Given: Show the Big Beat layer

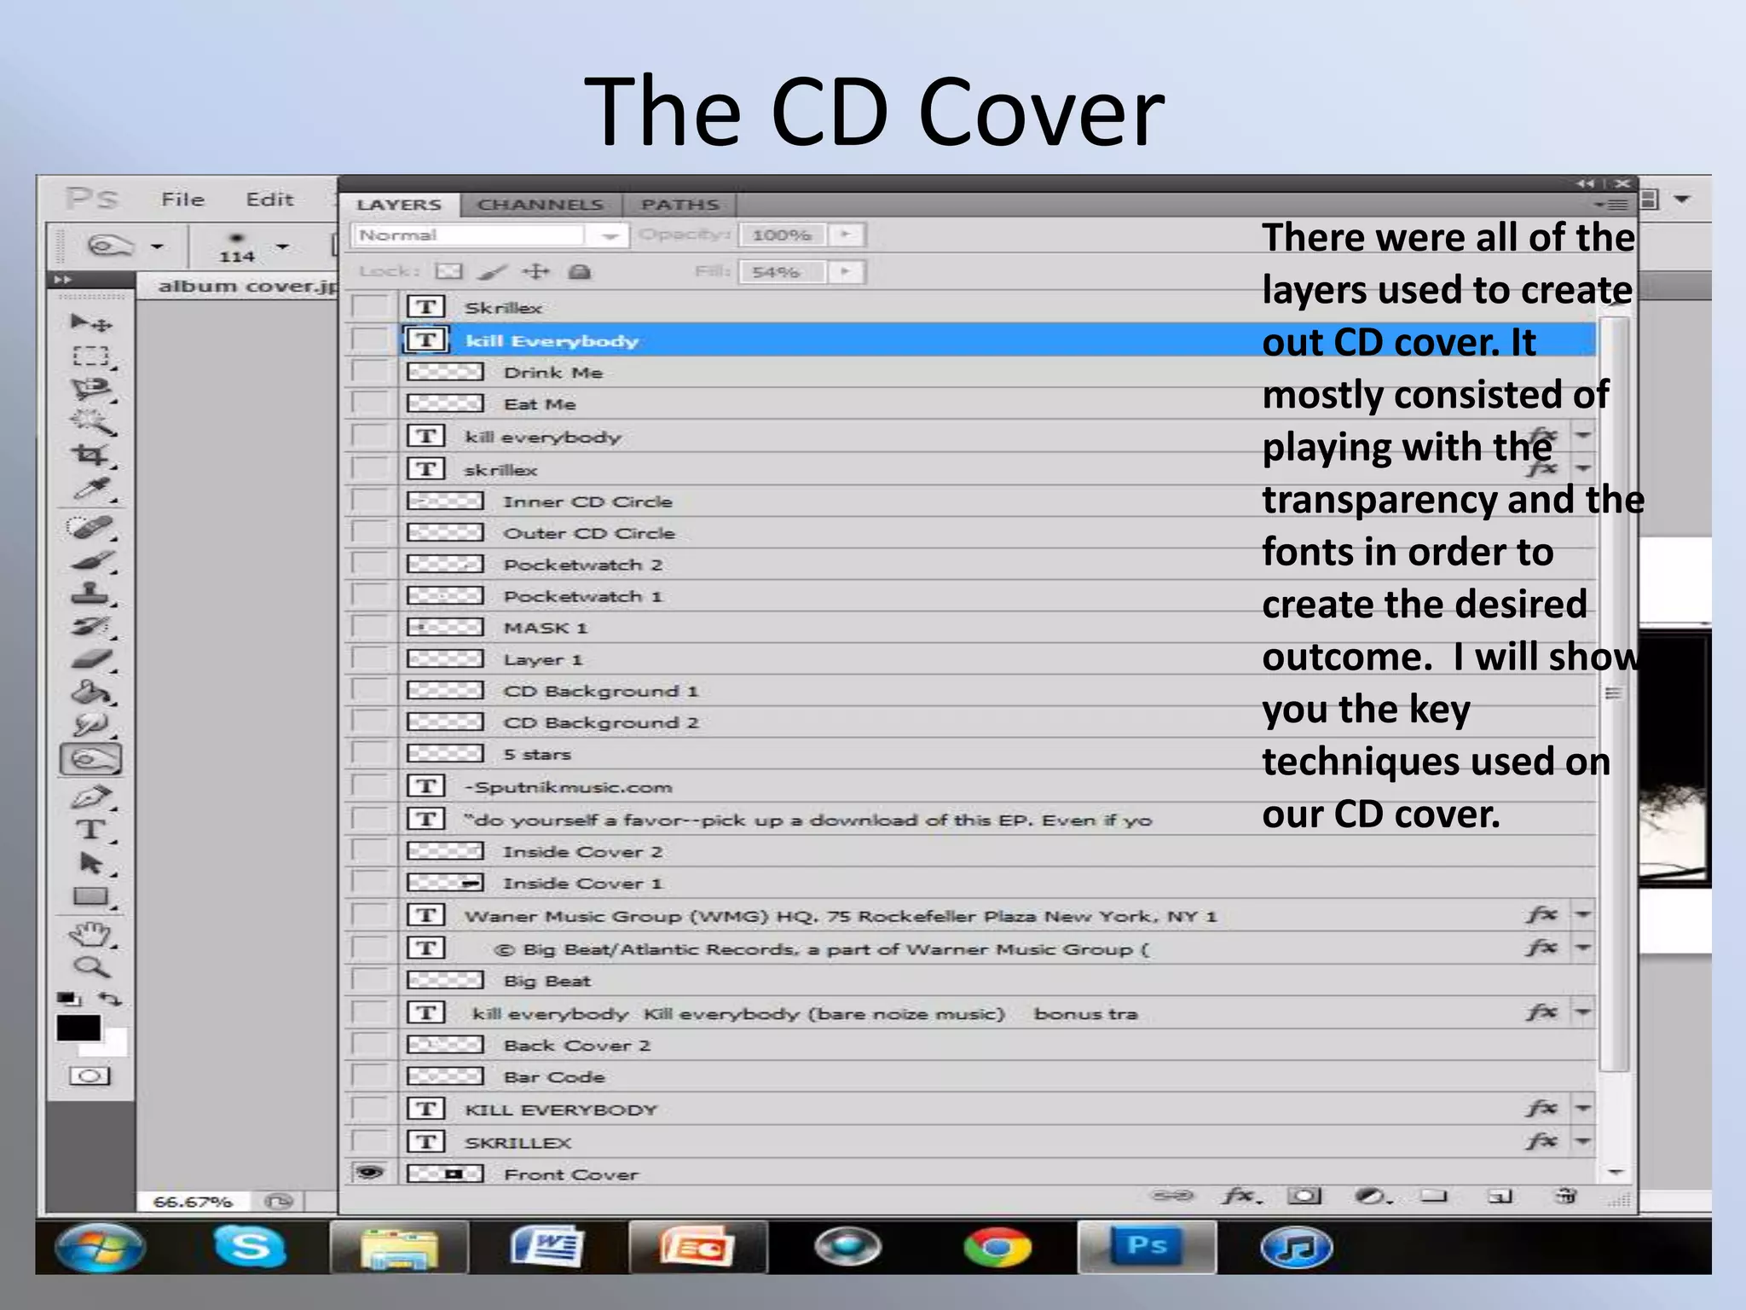Looking at the screenshot, I should (x=369, y=980).
